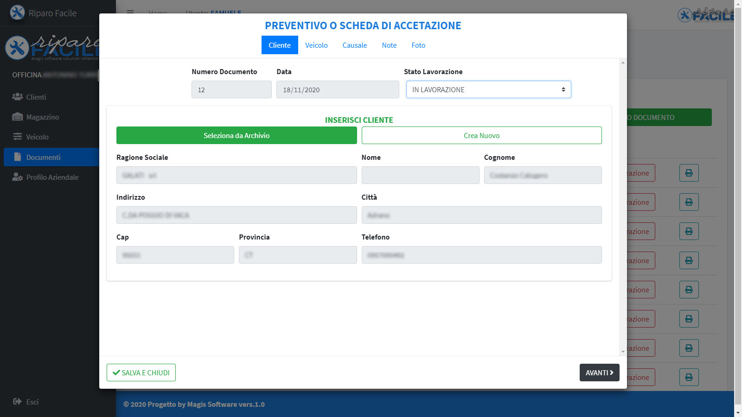742x417 pixels.
Task: Click the modal scrollbar down arrow
Action: coord(623,352)
